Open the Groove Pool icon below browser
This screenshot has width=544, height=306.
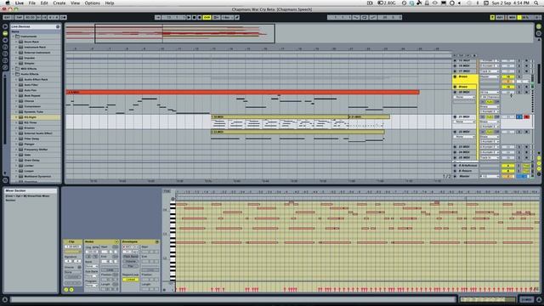(5, 180)
